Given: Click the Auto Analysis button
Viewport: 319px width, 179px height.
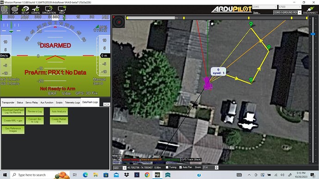Looking at the screenshot, I should (x=59, y=112).
